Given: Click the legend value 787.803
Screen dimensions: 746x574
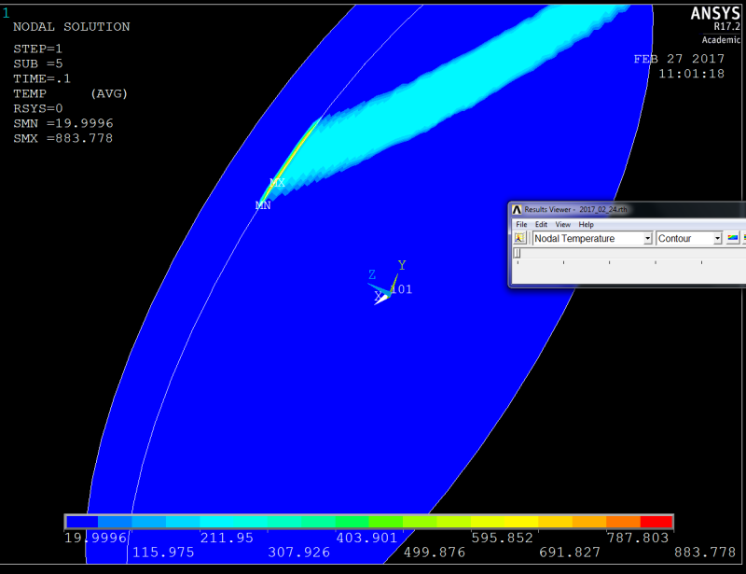Looking at the screenshot, I should [x=638, y=538].
